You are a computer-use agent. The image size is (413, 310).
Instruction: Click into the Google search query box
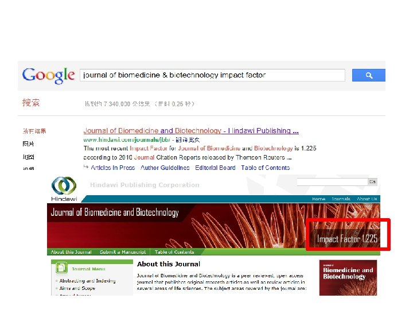212,75
